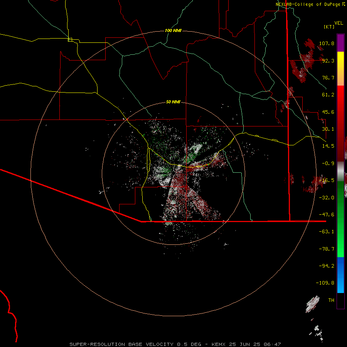347x347 pixels.
Task: Click the -0.9 legend value
Action: (328, 163)
